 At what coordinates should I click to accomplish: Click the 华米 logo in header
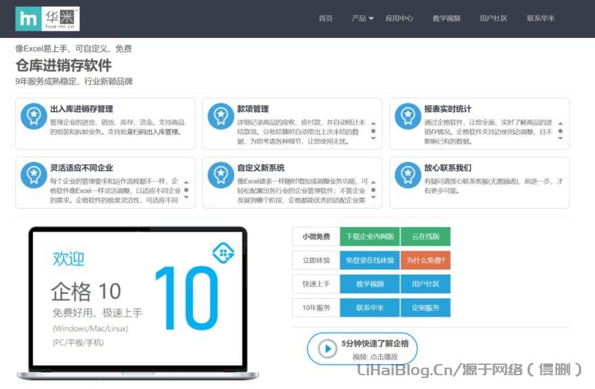coord(48,19)
